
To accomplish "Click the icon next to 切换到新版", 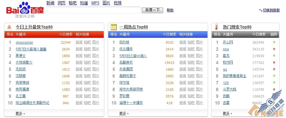I will point(260,10).
